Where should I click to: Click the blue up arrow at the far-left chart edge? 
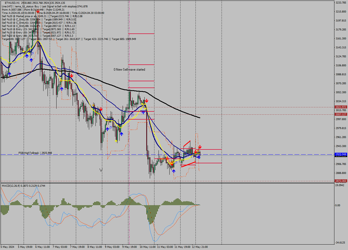pyautogui.click(x=9, y=74)
